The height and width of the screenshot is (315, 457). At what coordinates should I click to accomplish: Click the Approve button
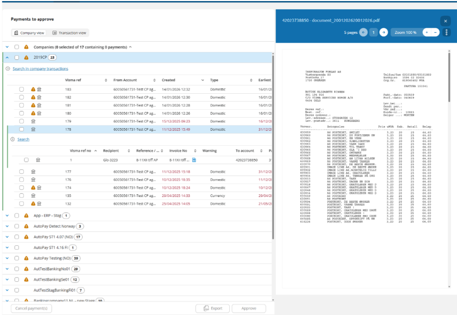coord(249,308)
